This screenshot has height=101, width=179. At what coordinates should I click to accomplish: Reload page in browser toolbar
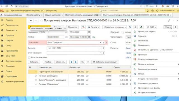[11, 6]
